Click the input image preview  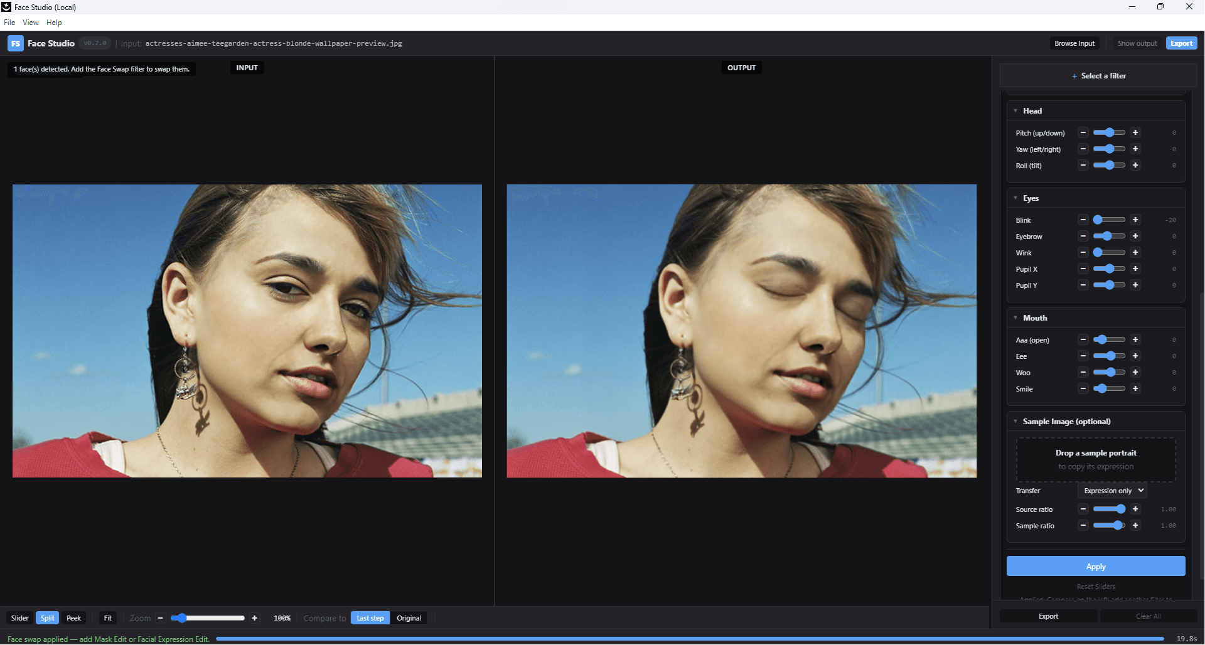tap(247, 331)
